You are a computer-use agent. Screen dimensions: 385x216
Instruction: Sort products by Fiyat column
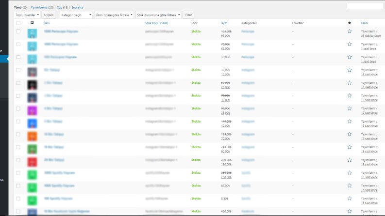pyautogui.click(x=224, y=23)
